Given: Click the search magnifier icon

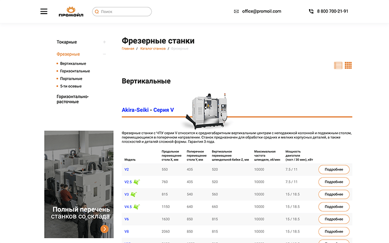Looking at the screenshot, I should tap(97, 12).
